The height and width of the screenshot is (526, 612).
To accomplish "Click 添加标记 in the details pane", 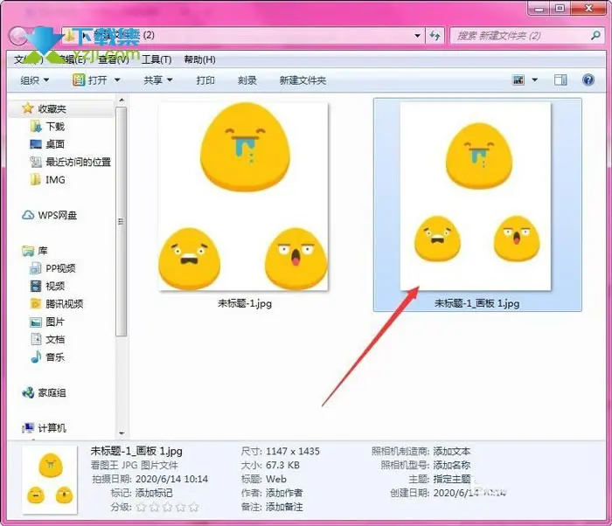I will click(x=154, y=493).
